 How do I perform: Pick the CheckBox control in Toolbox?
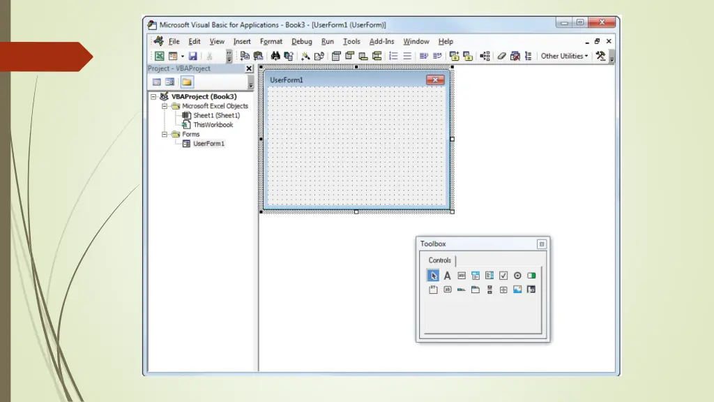point(503,275)
